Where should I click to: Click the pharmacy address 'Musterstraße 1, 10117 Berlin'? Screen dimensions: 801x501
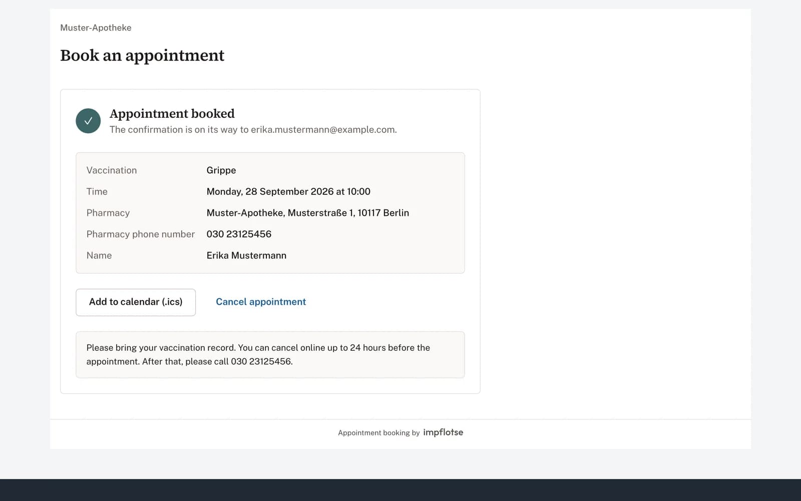tap(348, 213)
